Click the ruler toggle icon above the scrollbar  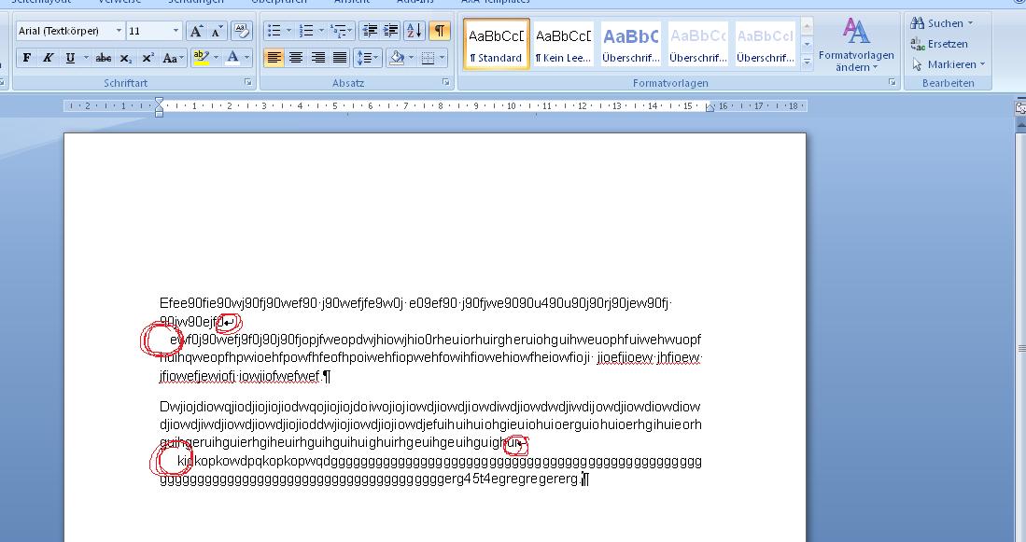coord(1020,107)
